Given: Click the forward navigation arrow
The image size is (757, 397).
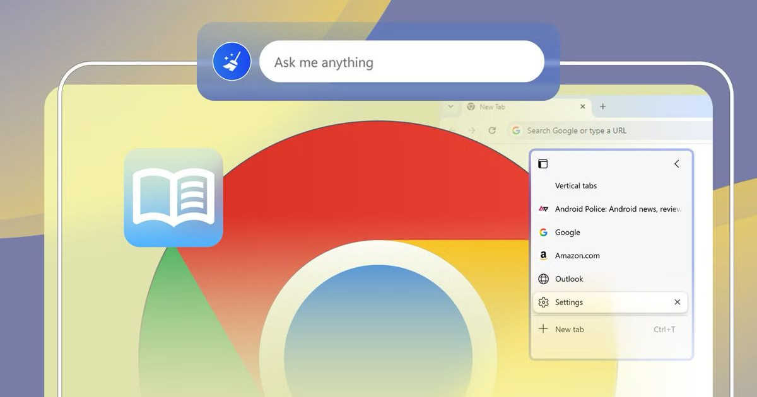Looking at the screenshot, I should [x=471, y=130].
